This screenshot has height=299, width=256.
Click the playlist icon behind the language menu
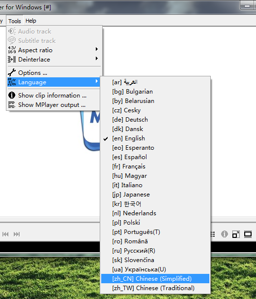tap(213, 234)
